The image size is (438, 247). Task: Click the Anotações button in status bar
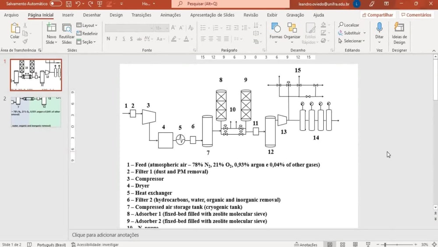click(x=306, y=244)
